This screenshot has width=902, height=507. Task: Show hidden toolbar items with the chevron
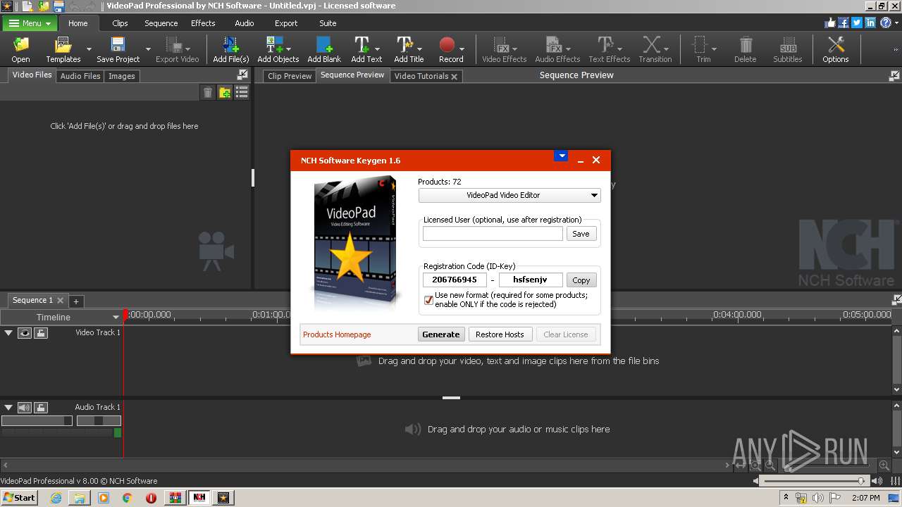(x=895, y=49)
